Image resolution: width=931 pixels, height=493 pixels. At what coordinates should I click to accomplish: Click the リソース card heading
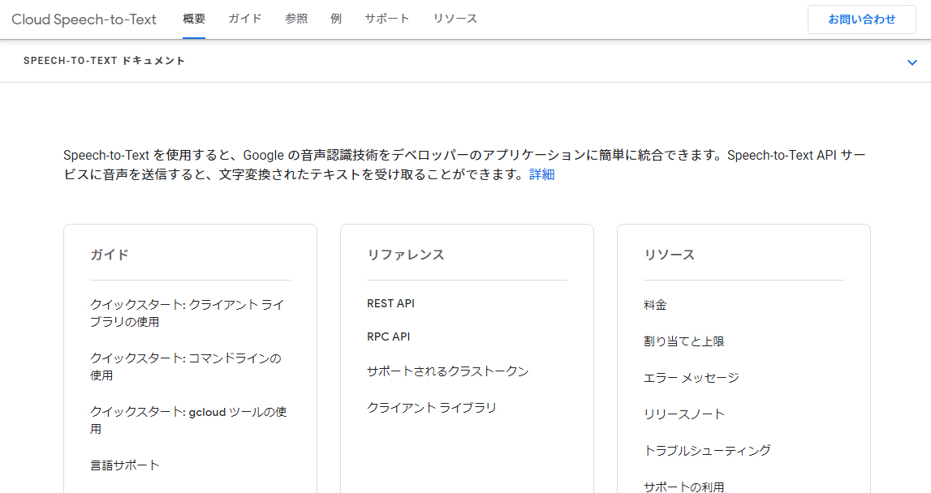(x=669, y=255)
